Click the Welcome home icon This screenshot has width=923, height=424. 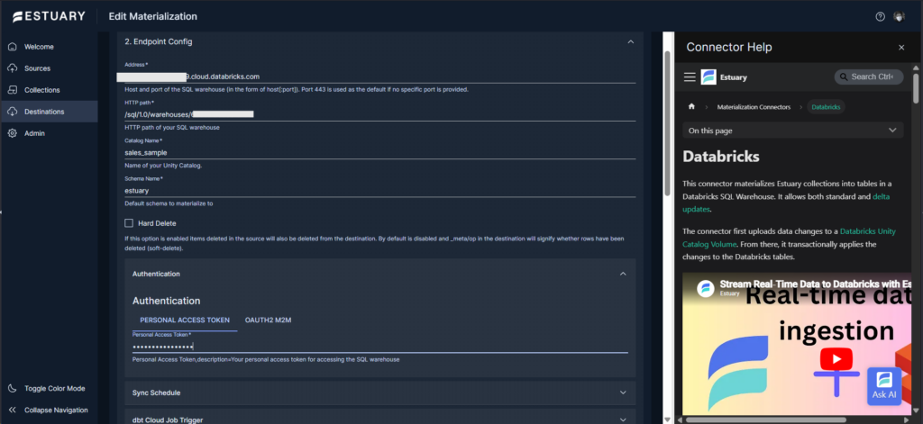13,47
